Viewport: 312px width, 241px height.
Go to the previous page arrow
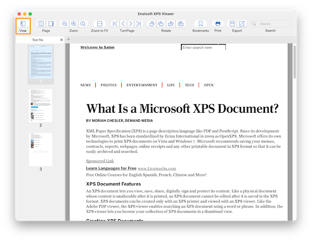[123, 24]
